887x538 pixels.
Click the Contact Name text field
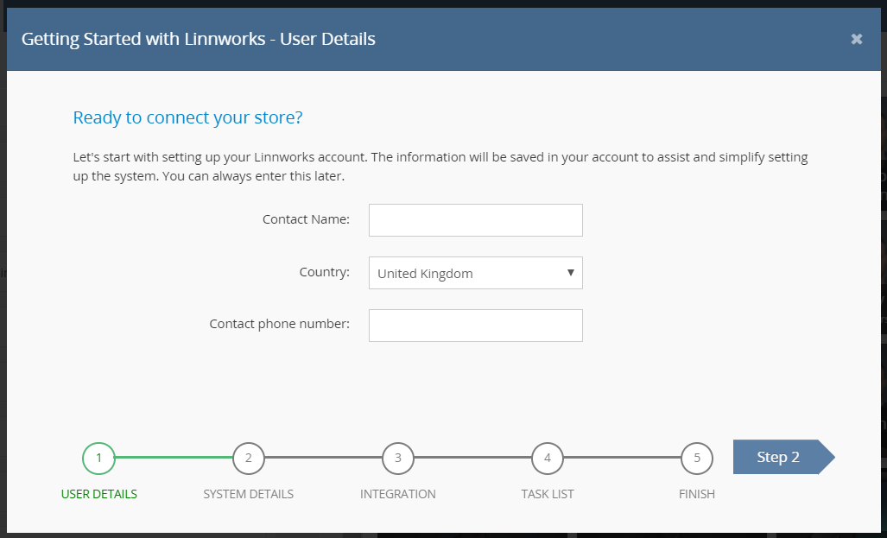coord(475,220)
